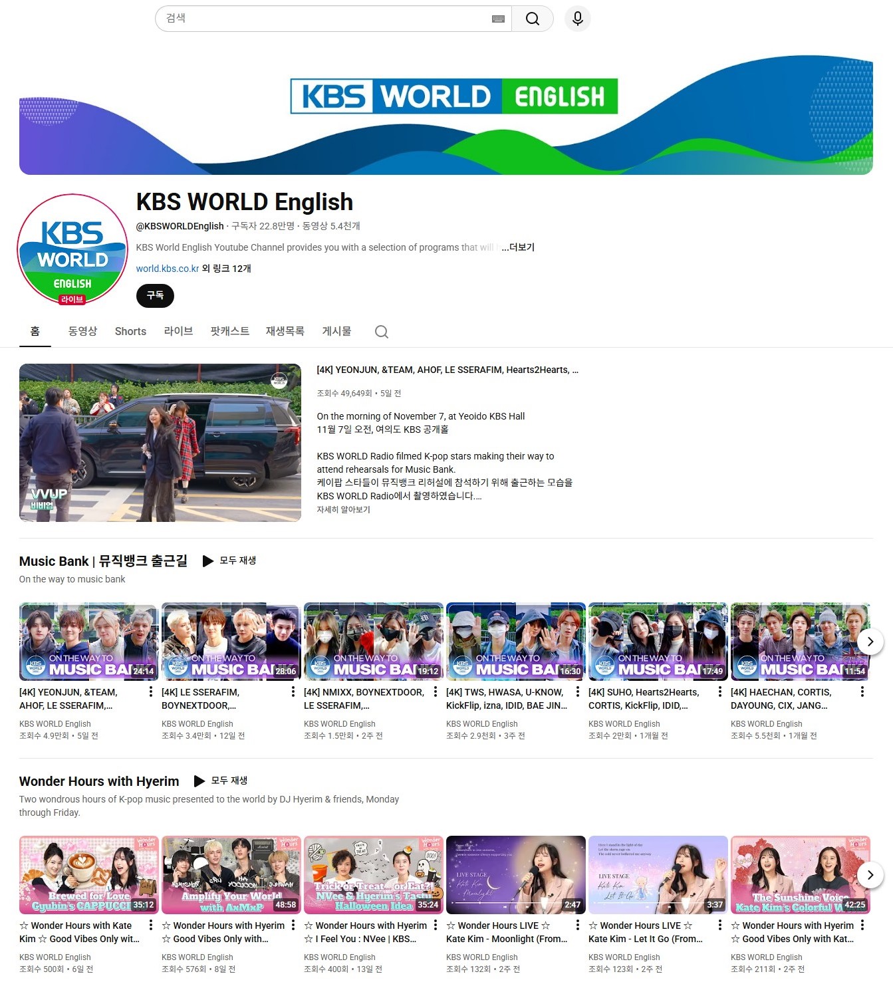Viewport: 893px width, 988px height.
Task: Open the featured VVUP video thumbnail
Action: click(x=160, y=442)
